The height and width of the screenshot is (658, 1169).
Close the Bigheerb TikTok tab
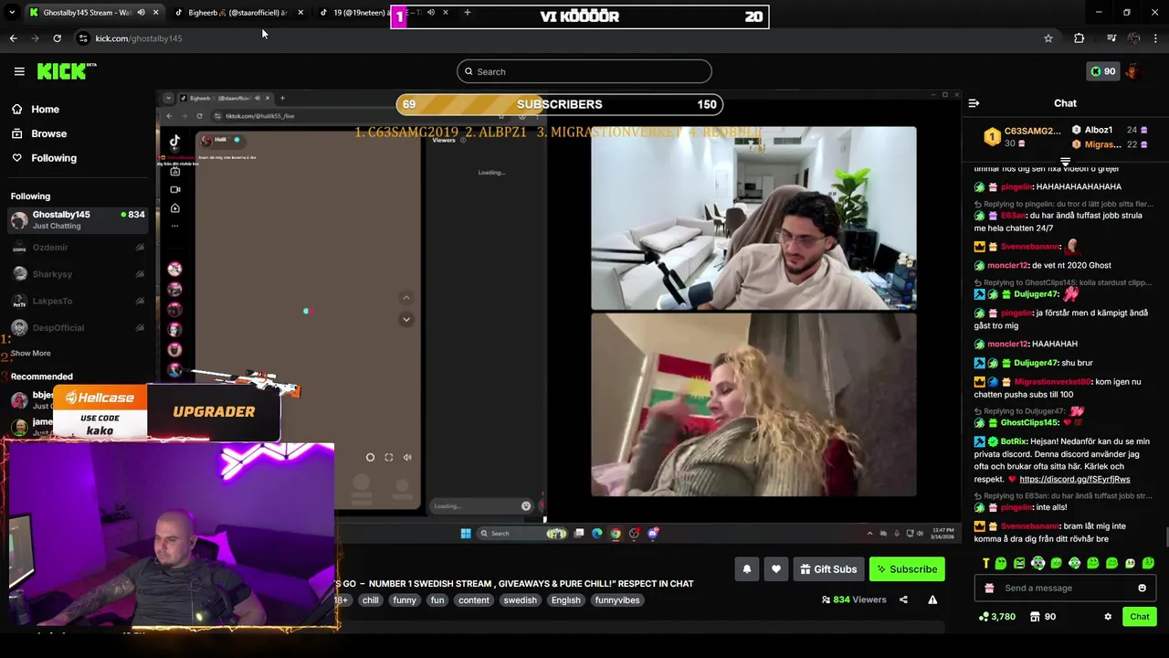point(300,13)
